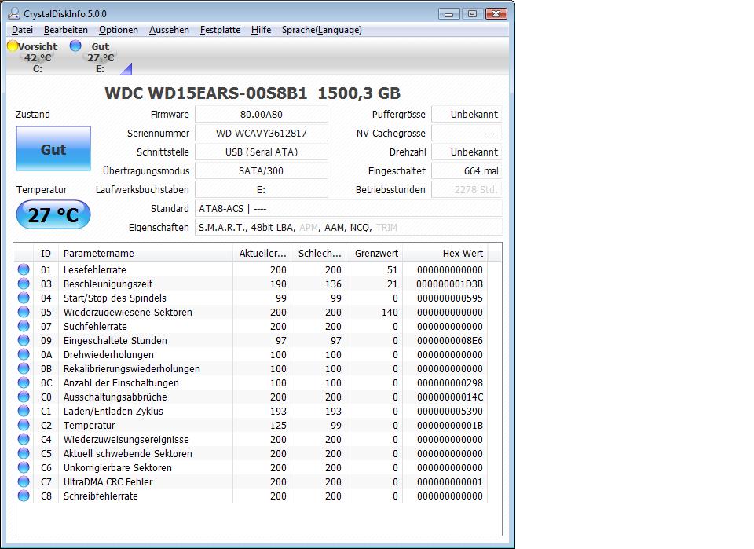Viewport: 754px width, 549px height.
Task: Open the Bearbeiten menu
Action: [66, 30]
